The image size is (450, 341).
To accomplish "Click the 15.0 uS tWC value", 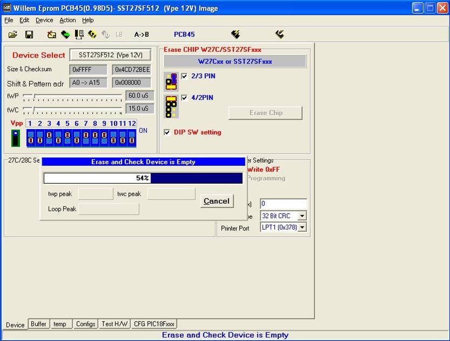I will pos(140,109).
